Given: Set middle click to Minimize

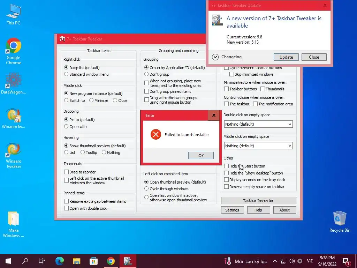Looking at the screenshot, I should pyautogui.click(x=99, y=100).
